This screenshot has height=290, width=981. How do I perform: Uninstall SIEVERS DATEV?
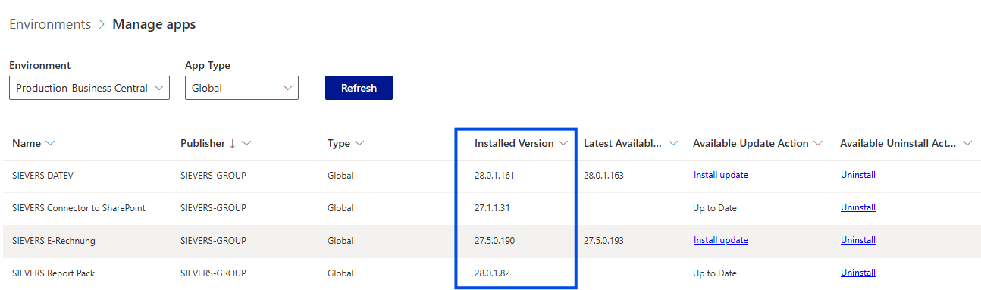857,175
